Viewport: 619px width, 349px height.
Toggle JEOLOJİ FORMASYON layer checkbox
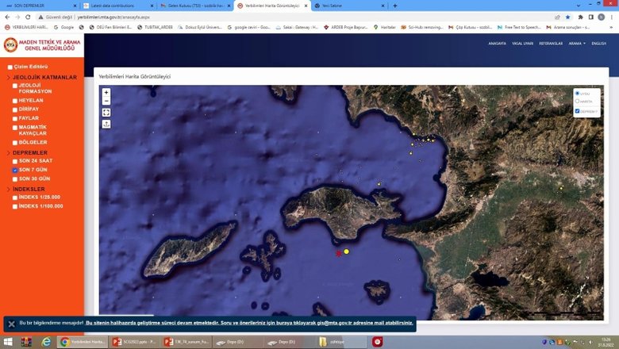[x=15, y=86]
